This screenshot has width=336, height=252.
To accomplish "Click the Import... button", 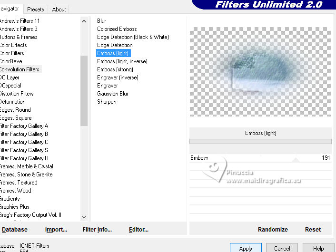I will (56, 230).
